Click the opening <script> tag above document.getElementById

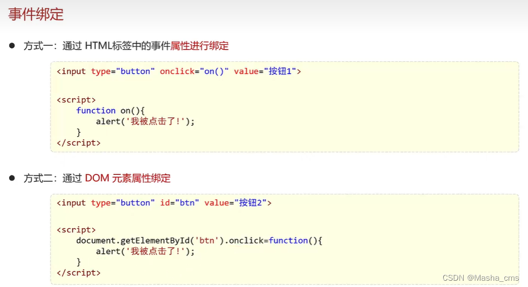point(76,230)
